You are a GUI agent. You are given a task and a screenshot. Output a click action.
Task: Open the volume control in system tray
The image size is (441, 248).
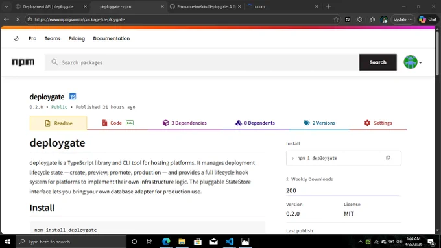(399, 242)
